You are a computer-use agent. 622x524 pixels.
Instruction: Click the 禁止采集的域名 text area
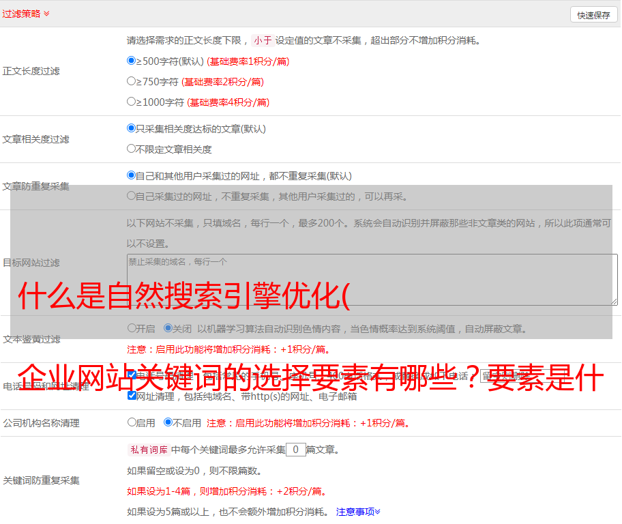tap(372, 280)
